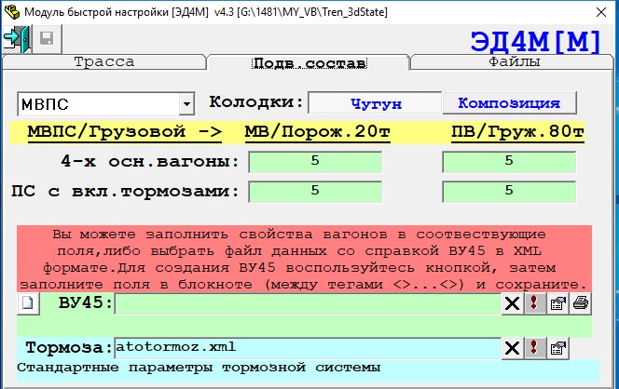The width and height of the screenshot is (619, 389).
Task: Select the Подв.состав tab
Action: (x=309, y=63)
